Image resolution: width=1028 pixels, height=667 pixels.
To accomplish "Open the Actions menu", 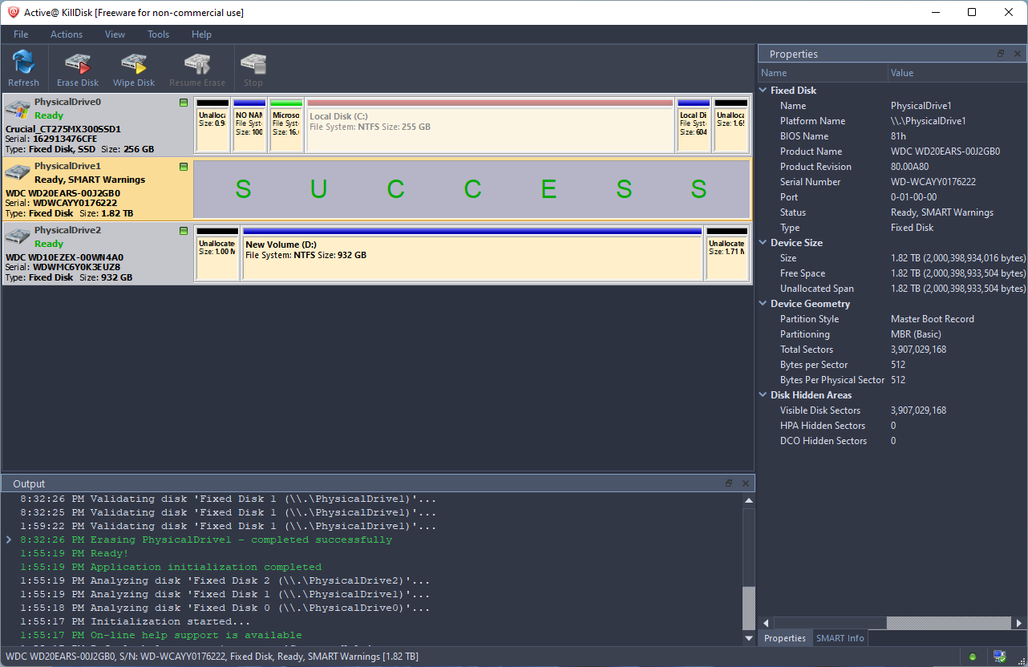I will click(x=67, y=34).
